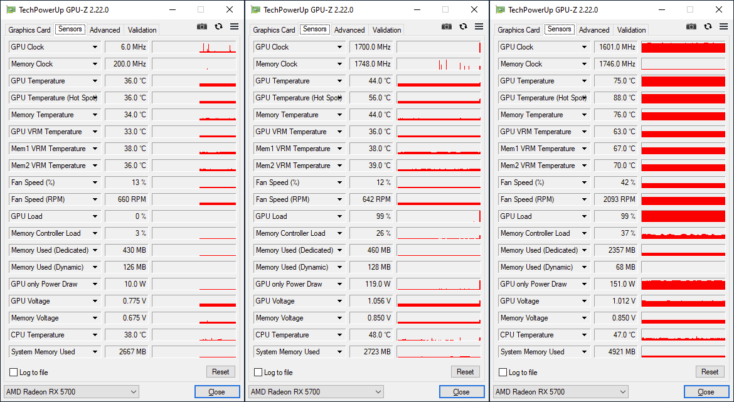Click the camera icon in right window
734x402 pixels.
691,26
